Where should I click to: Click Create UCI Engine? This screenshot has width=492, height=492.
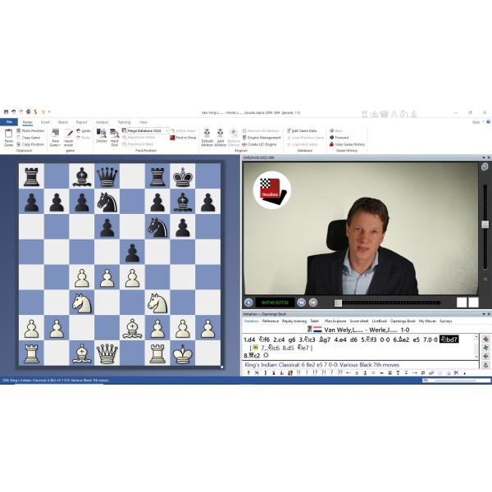259,144
